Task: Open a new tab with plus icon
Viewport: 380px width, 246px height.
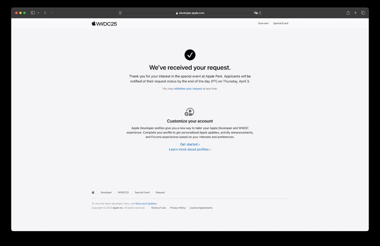Action: (356, 13)
